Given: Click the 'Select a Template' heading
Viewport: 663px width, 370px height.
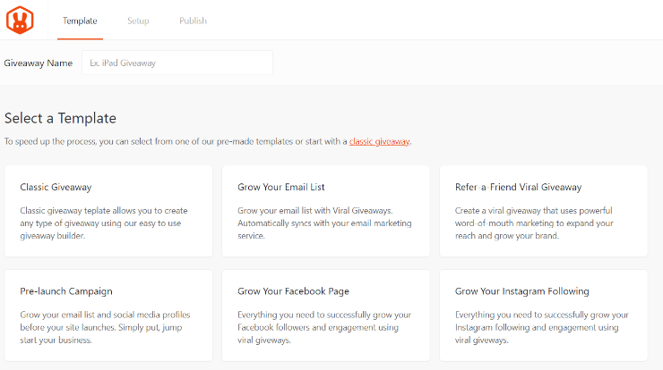Looking at the screenshot, I should (x=60, y=118).
